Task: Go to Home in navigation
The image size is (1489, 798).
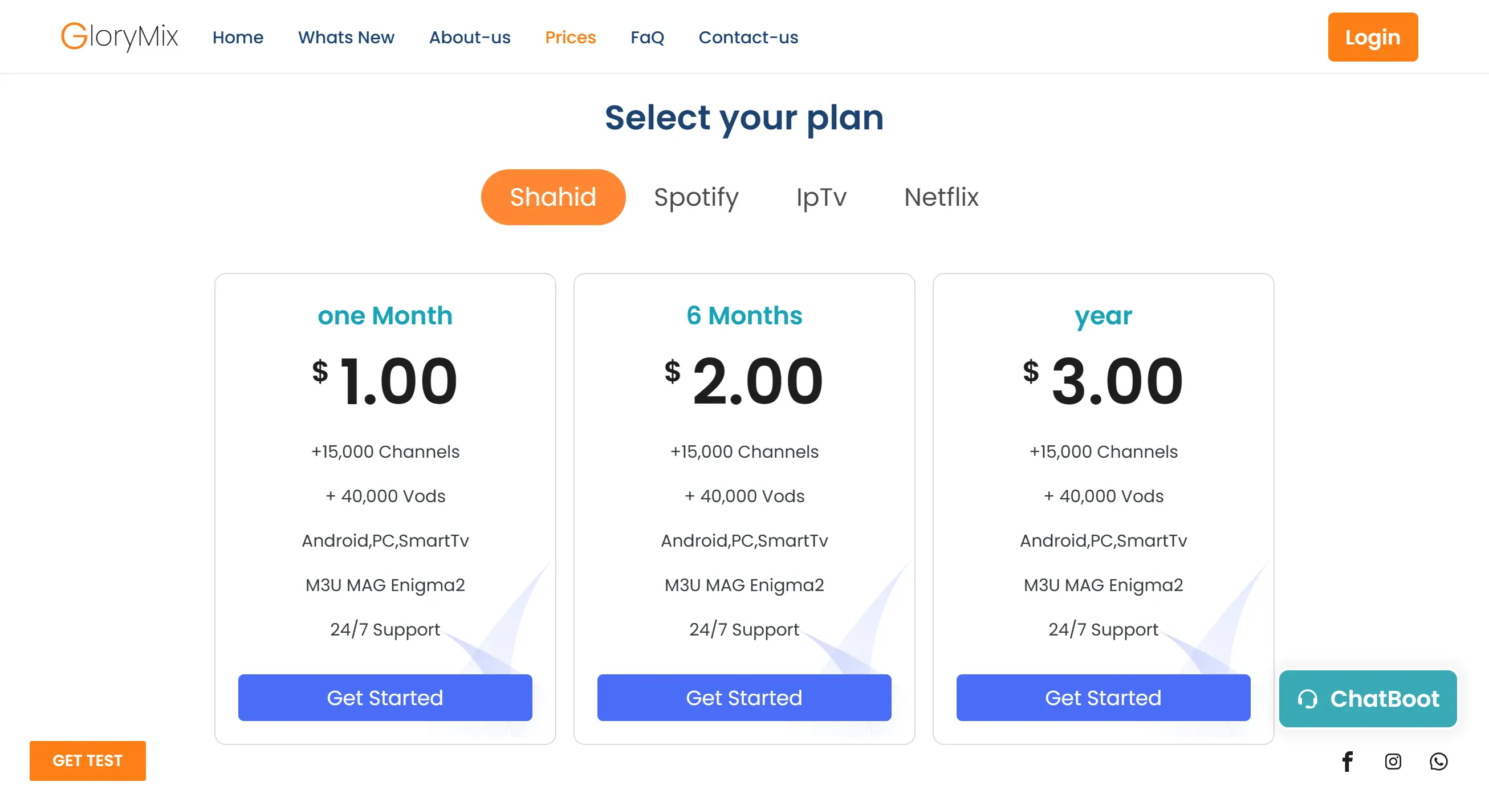Action: 238,37
